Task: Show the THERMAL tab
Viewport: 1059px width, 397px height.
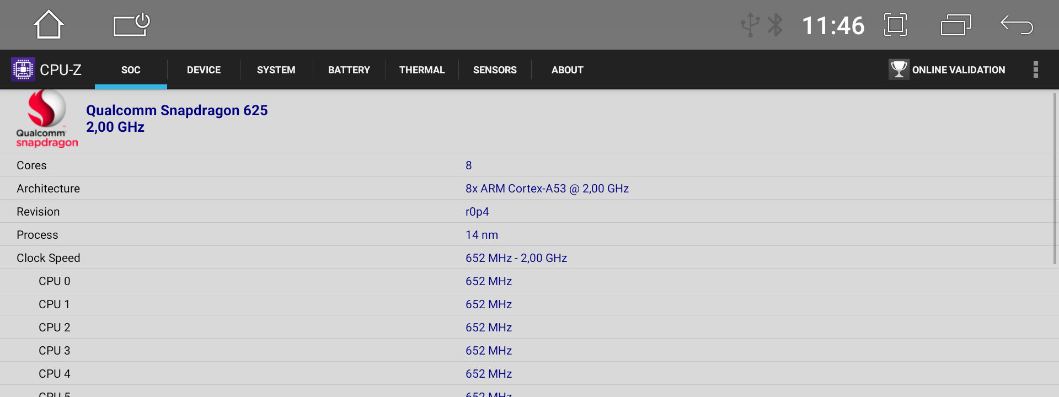Action: [x=422, y=70]
